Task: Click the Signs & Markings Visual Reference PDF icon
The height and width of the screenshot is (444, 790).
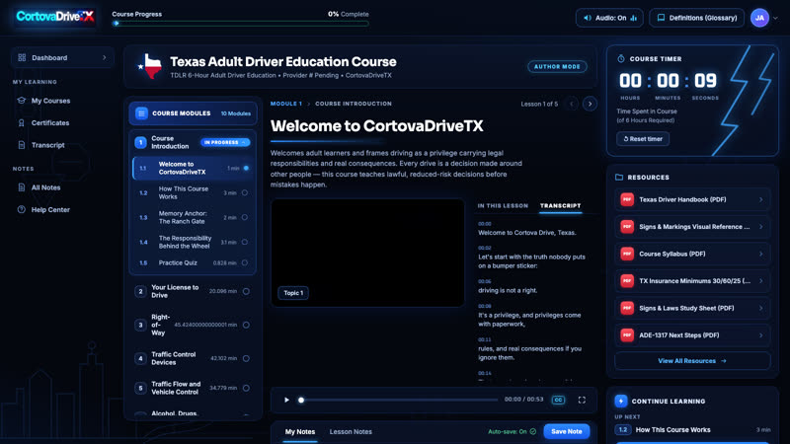Action: [x=627, y=227]
